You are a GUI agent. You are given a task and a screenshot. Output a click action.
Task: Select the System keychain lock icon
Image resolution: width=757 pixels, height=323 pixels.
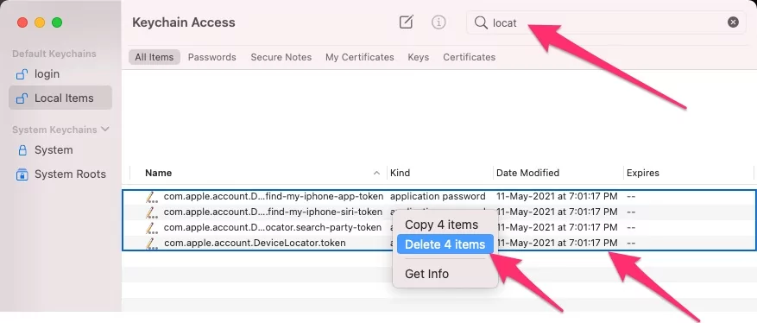click(22, 150)
